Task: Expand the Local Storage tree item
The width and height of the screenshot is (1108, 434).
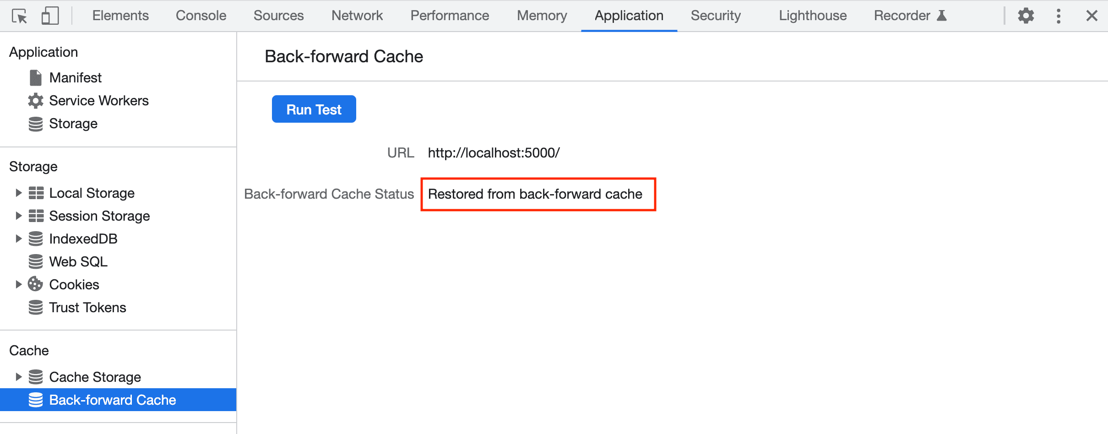Action: (18, 192)
